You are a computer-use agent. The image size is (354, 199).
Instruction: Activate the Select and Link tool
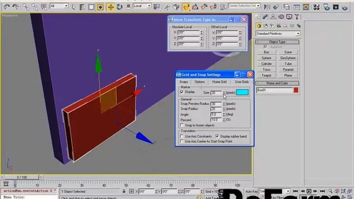coord(26,7)
